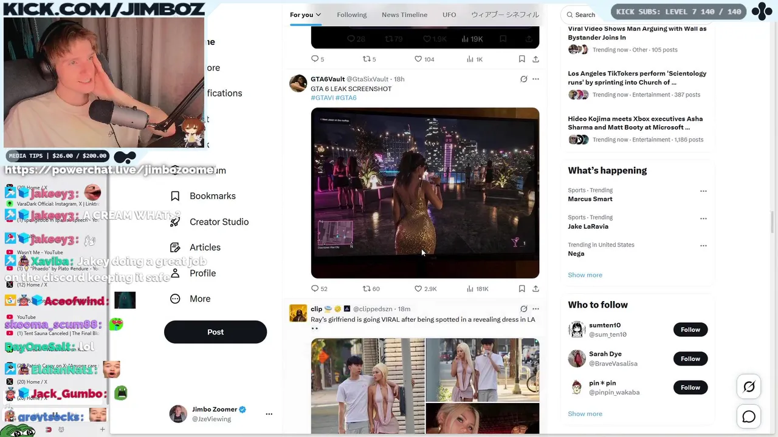The height and width of the screenshot is (437, 778).
Task: Click the More circle icon in sidebar
Action: pos(175,299)
